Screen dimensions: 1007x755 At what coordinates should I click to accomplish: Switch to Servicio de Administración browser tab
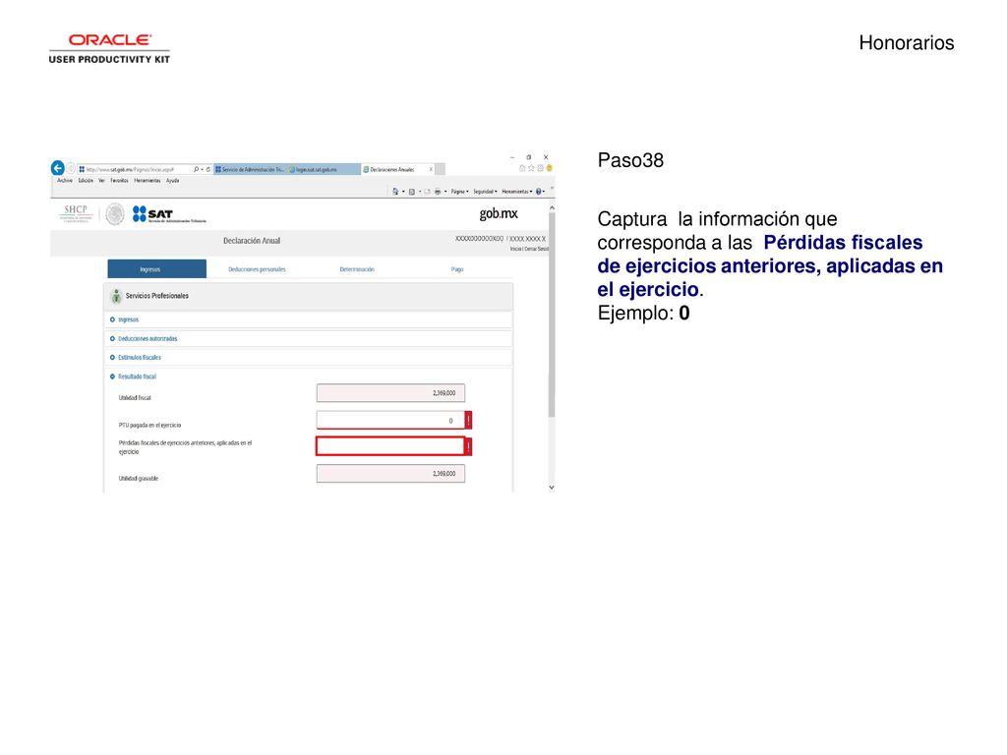coord(250,169)
